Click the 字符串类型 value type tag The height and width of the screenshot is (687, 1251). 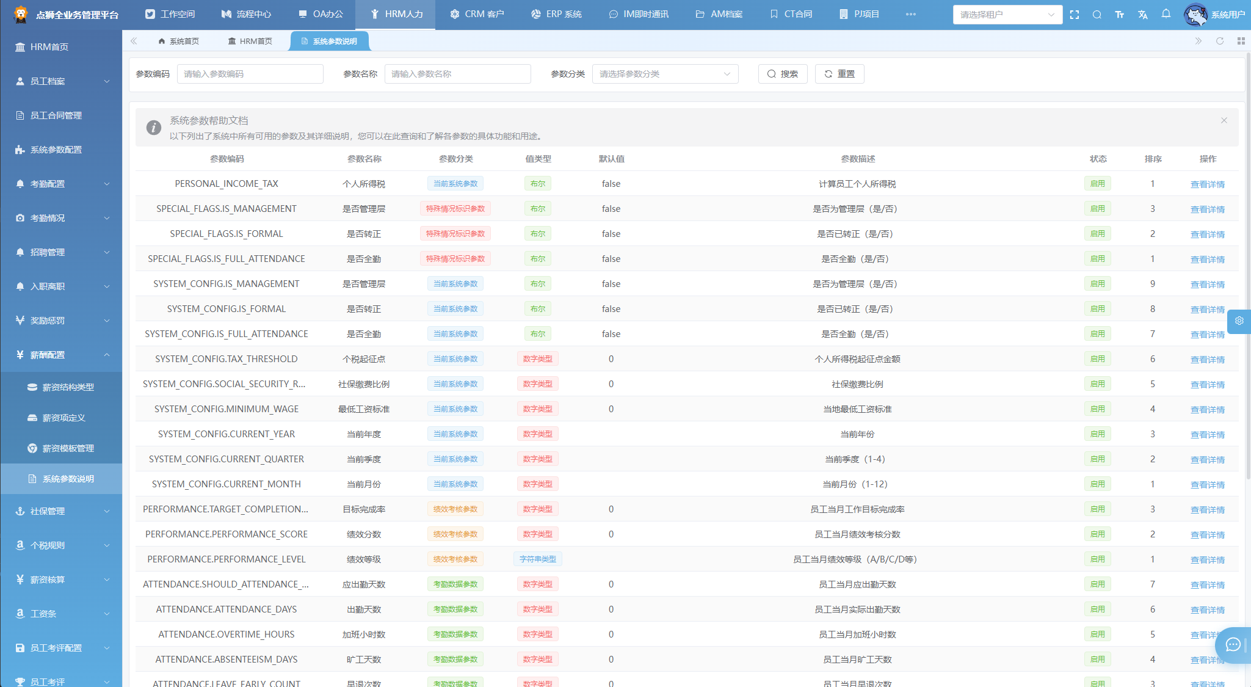point(537,559)
